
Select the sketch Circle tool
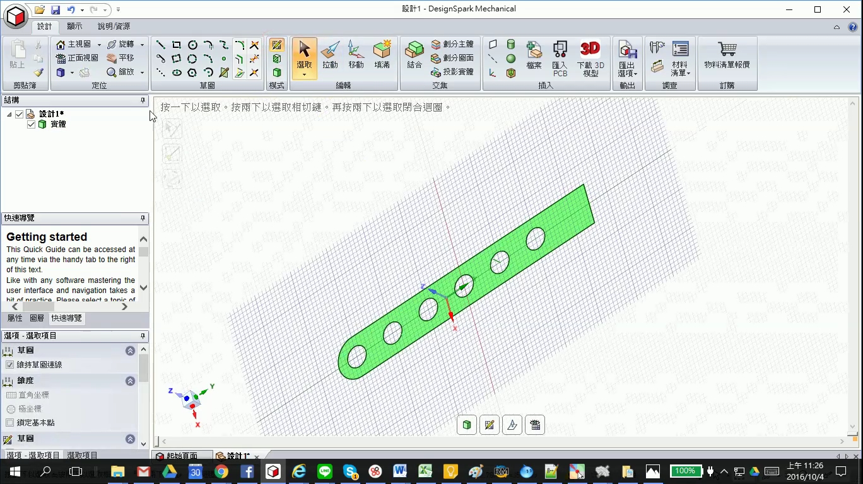[192, 45]
